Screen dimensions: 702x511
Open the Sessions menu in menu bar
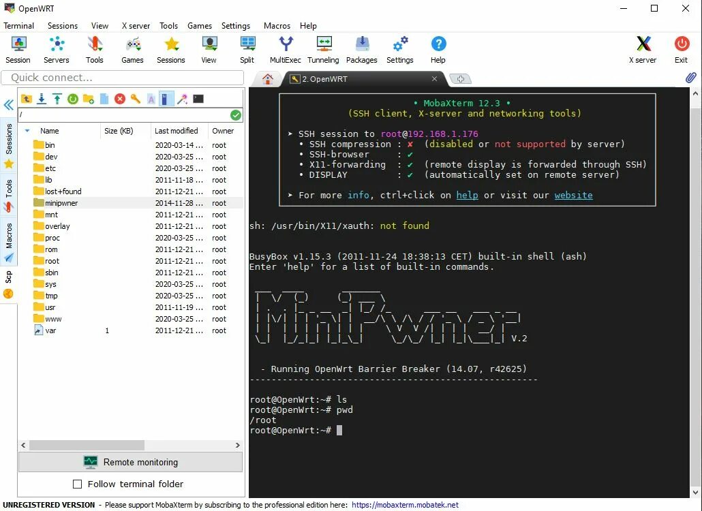pos(63,25)
